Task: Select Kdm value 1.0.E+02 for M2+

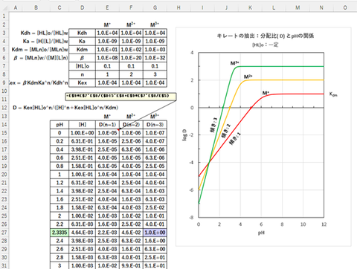Action: tap(131, 50)
